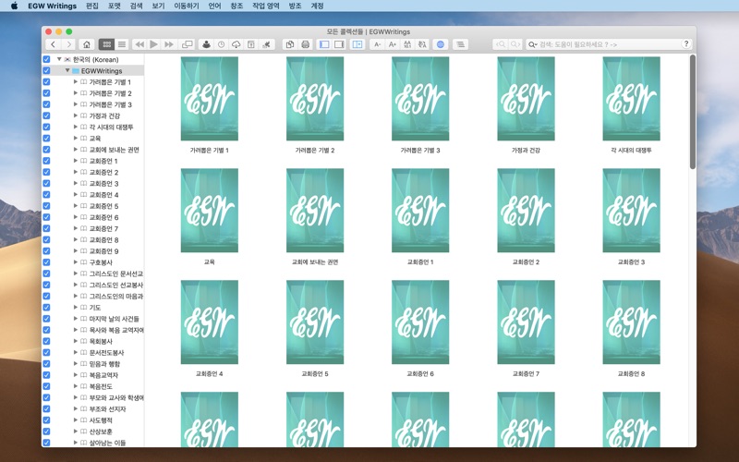Open the table of contents lines icon

pyautogui.click(x=460, y=44)
